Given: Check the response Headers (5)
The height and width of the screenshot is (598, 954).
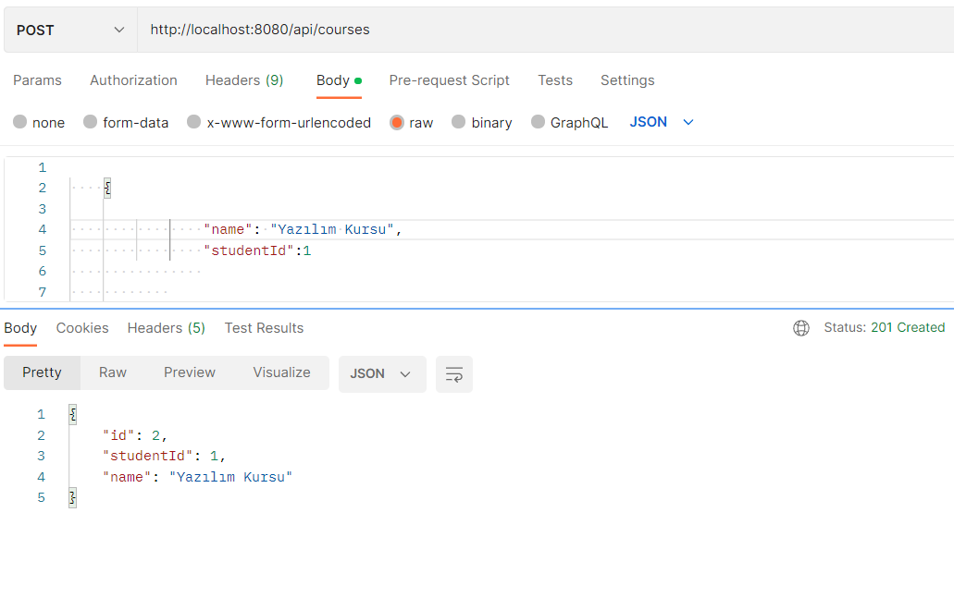Looking at the screenshot, I should pyautogui.click(x=166, y=328).
